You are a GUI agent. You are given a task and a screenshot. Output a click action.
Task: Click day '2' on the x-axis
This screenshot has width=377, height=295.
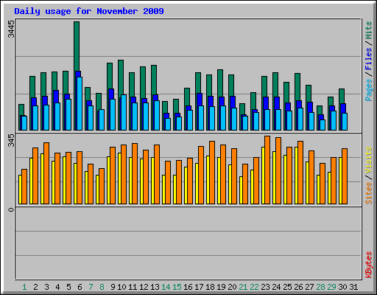[35, 287]
